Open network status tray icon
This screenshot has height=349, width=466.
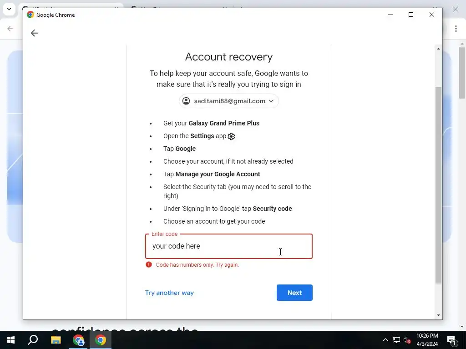[x=396, y=340]
